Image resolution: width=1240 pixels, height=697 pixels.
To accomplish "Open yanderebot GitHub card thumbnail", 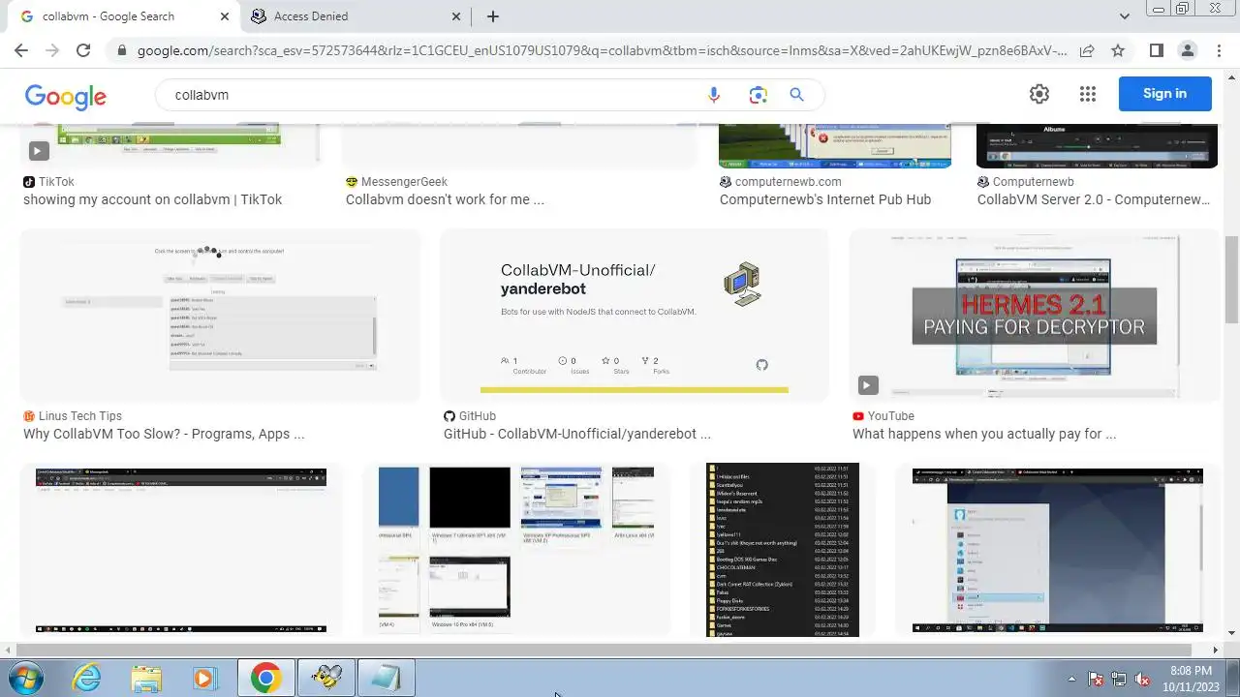I will [635, 315].
